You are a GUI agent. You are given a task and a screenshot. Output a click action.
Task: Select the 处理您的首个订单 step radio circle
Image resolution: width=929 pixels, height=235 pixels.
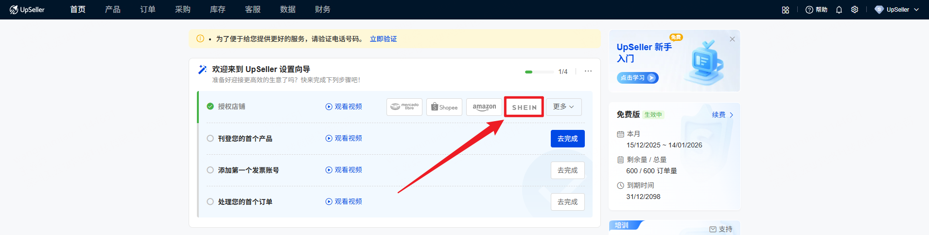[210, 202]
